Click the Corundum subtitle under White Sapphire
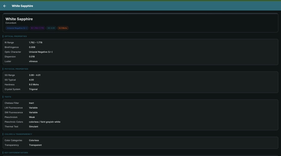Image resolution: width=281 pixels, height=156 pixels. pyautogui.click(x=11, y=23)
